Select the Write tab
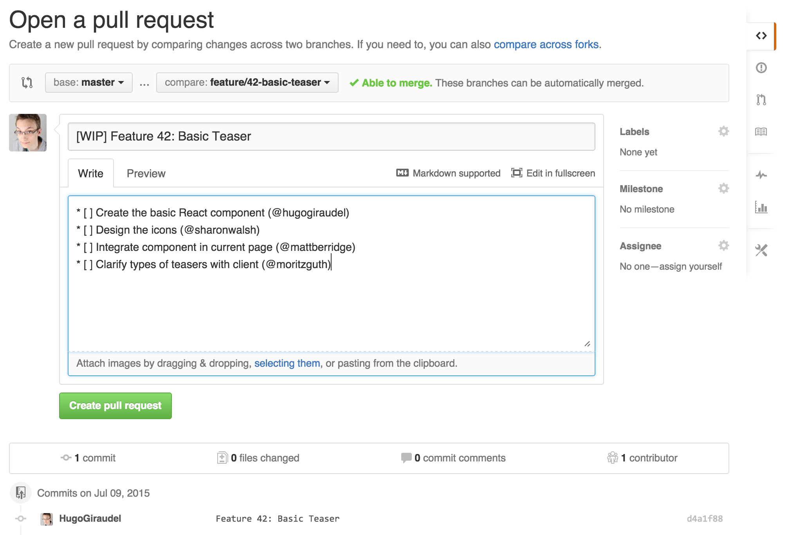 pos(91,173)
